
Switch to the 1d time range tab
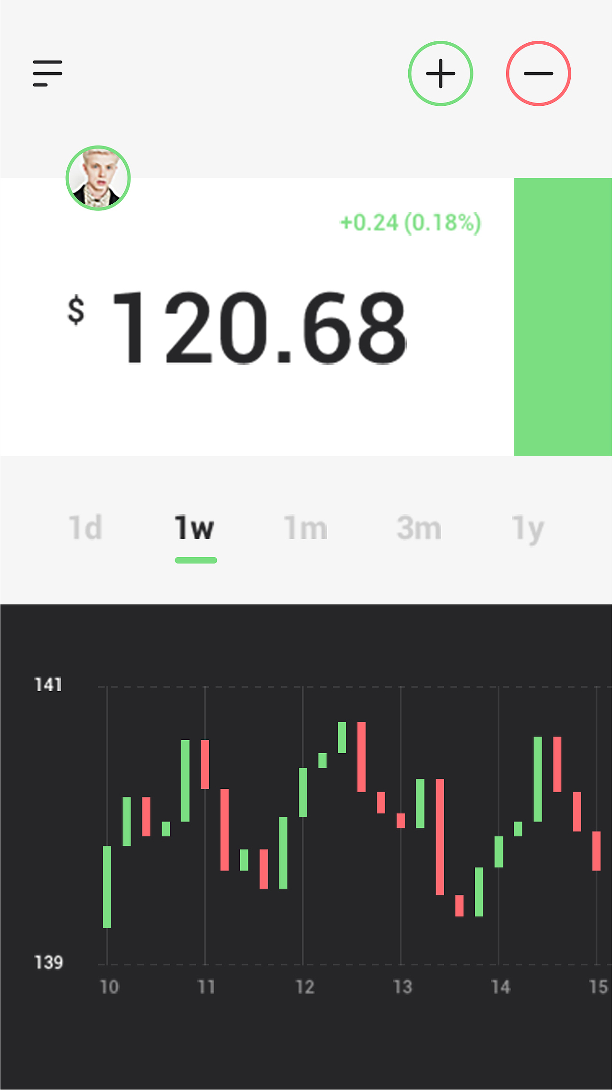pos(85,528)
